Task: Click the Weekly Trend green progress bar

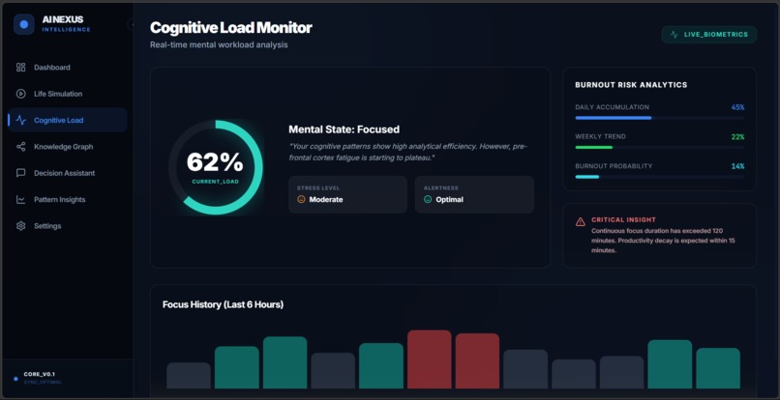Action: [x=594, y=147]
